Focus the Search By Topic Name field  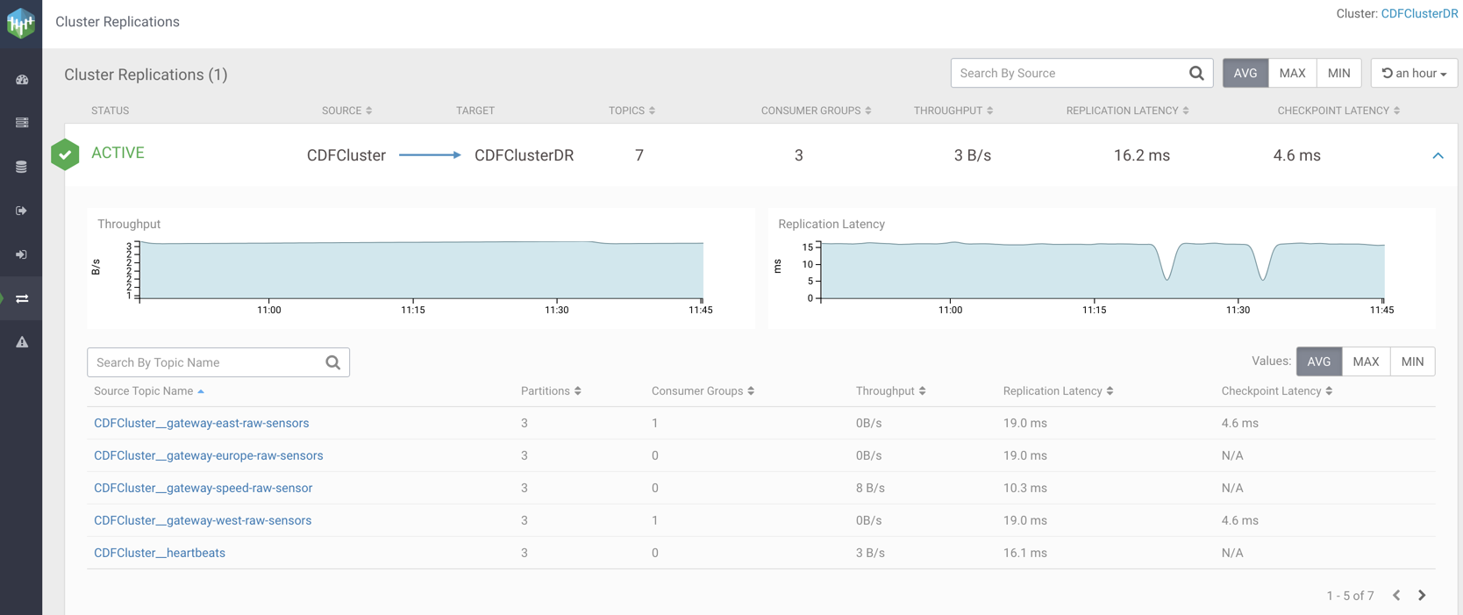(x=206, y=362)
